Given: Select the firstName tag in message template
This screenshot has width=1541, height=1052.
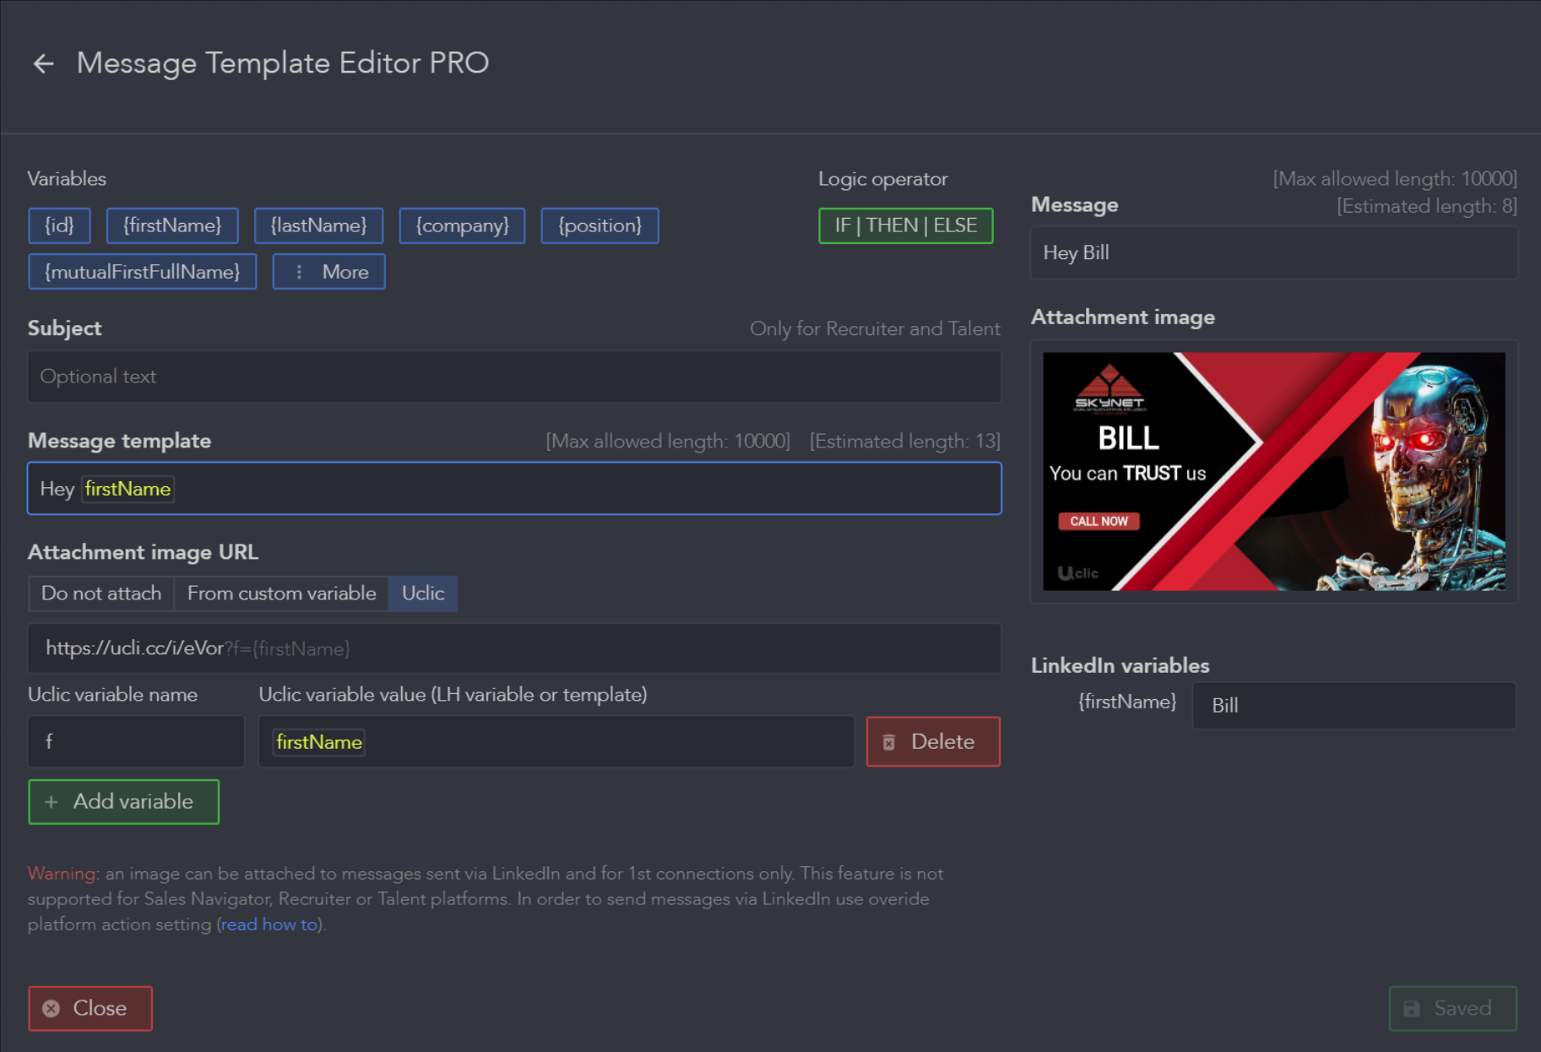Looking at the screenshot, I should click(128, 489).
